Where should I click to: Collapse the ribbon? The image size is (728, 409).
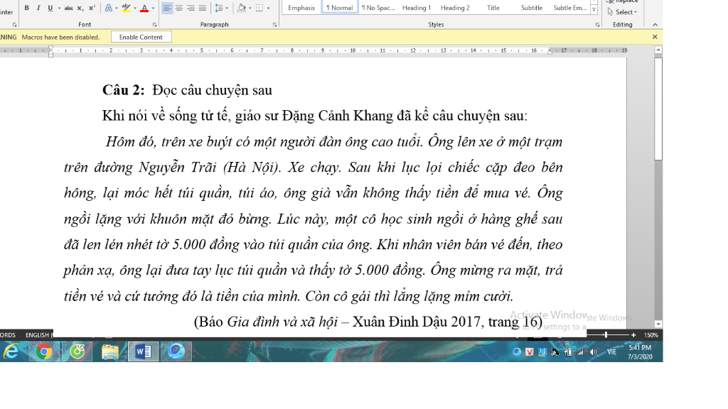(x=655, y=25)
